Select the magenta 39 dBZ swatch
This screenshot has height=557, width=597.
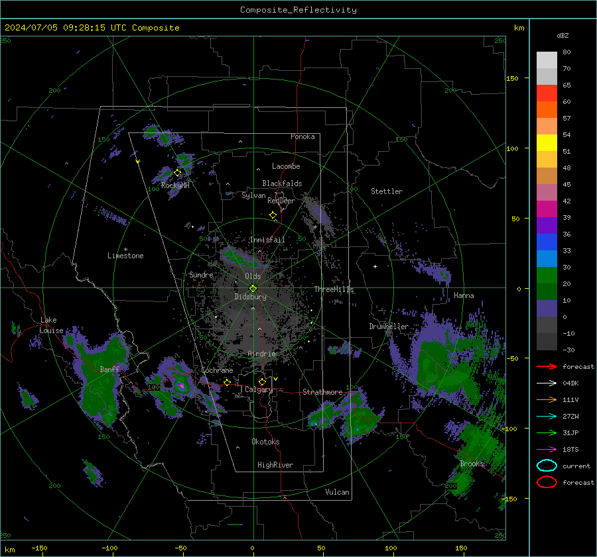[547, 209]
